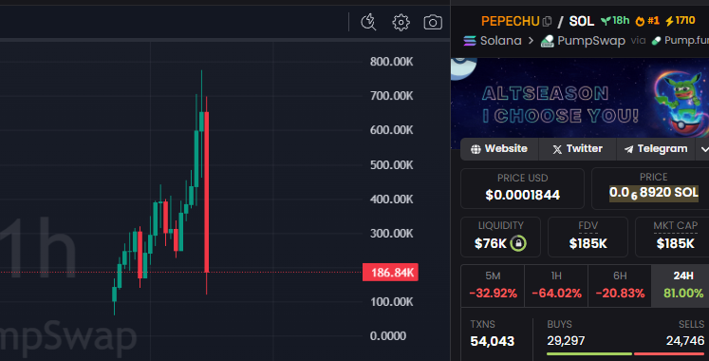709x361 pixels.
Task: Click the 186.84K current price label
Action: click(390, 273)
